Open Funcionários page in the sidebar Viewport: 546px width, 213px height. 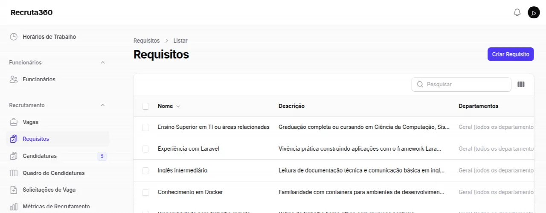[58, 79]
